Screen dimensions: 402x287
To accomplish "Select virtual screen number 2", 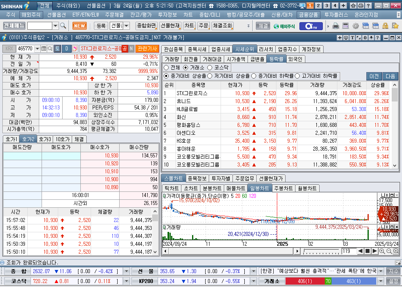I will [x=318, y=6].
